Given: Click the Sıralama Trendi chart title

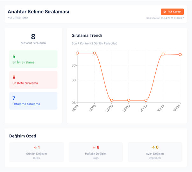Looking at the screenshot, I should point(87,35).
